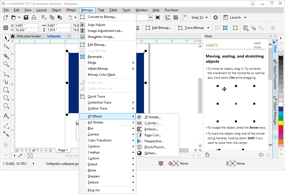Select the Rectangle tool
This screenshot has width=285, height=194.
(6, 90)
